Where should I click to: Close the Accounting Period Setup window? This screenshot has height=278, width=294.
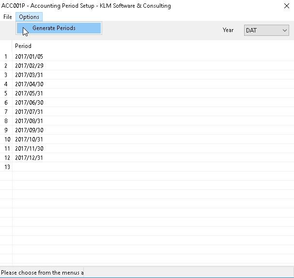coord(287,6)
